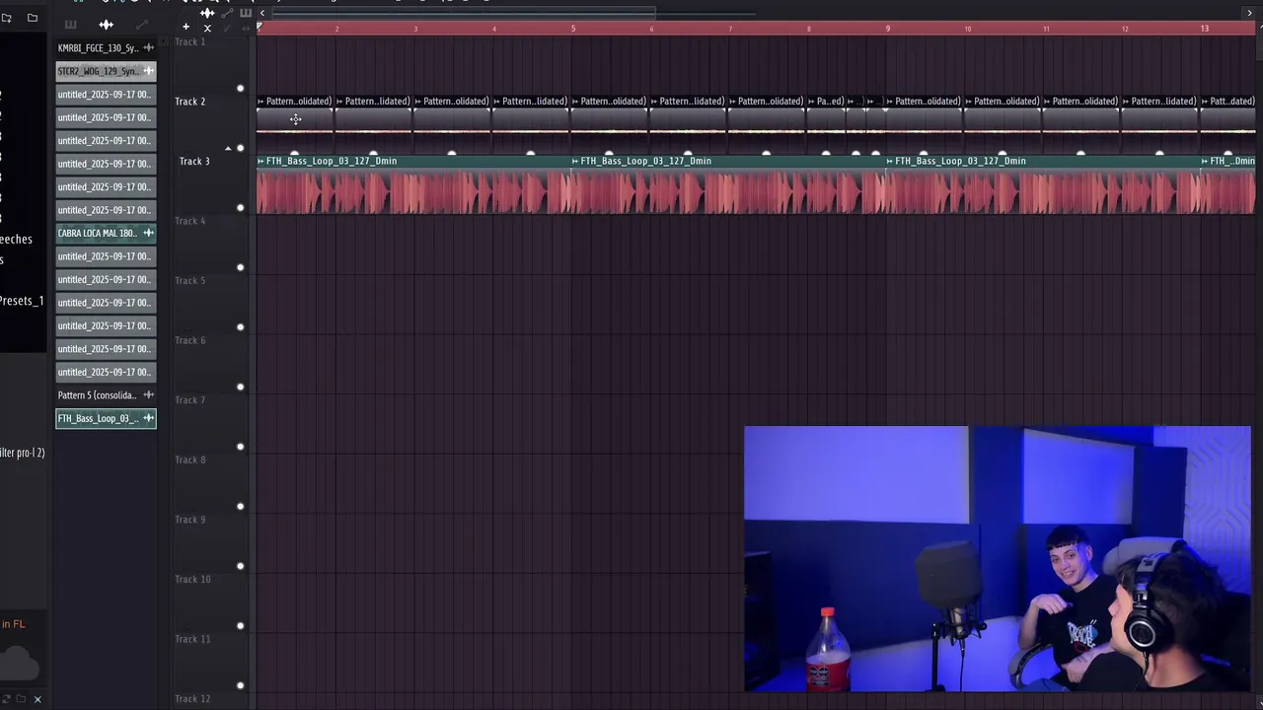Click the plus add-item button in picker

pos(186,27)
